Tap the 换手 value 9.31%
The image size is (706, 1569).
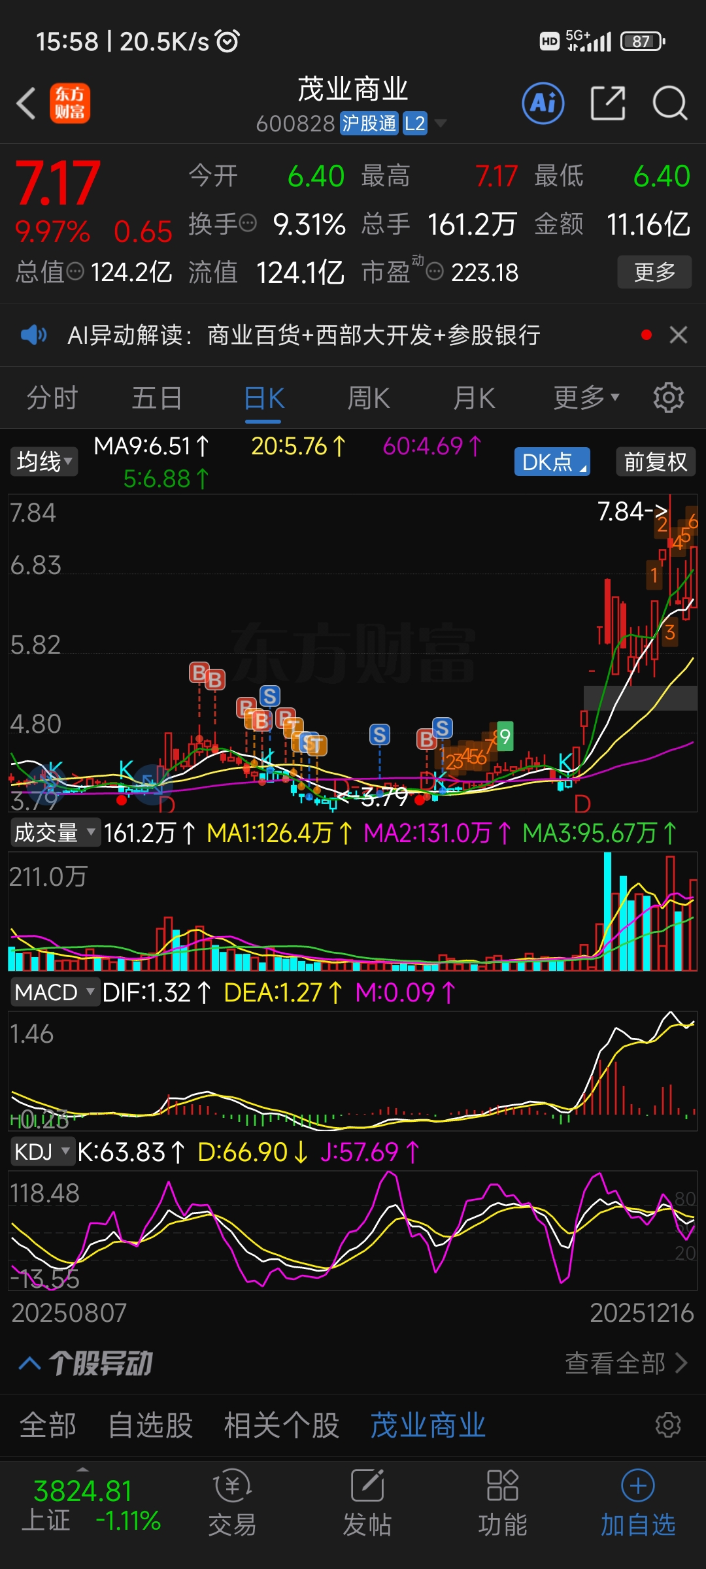point(309,224)
